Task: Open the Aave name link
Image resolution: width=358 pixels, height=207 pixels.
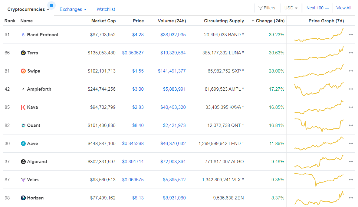Action: coord(32,144)
